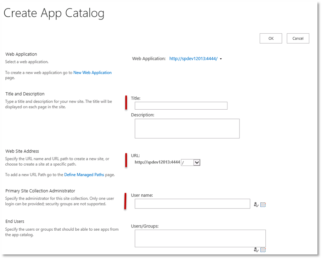Viewport: 322px width, 259px height.
Task: Click the Create App Catalog page heading
Action: click(x=54, y=13)
